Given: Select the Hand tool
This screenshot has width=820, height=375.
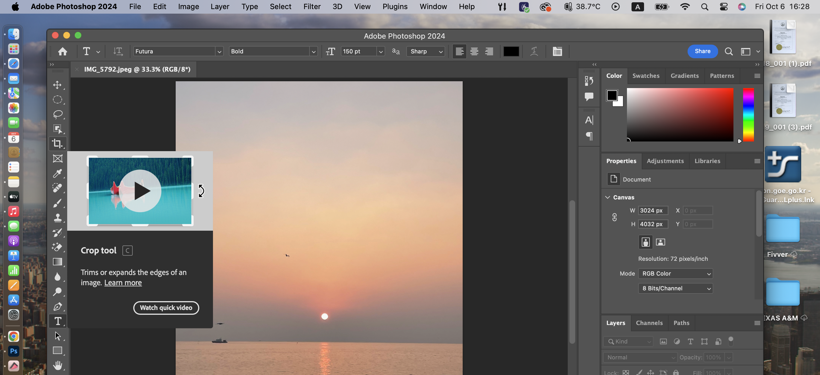Looking at the screenshot, I should [x=57, y=365].
